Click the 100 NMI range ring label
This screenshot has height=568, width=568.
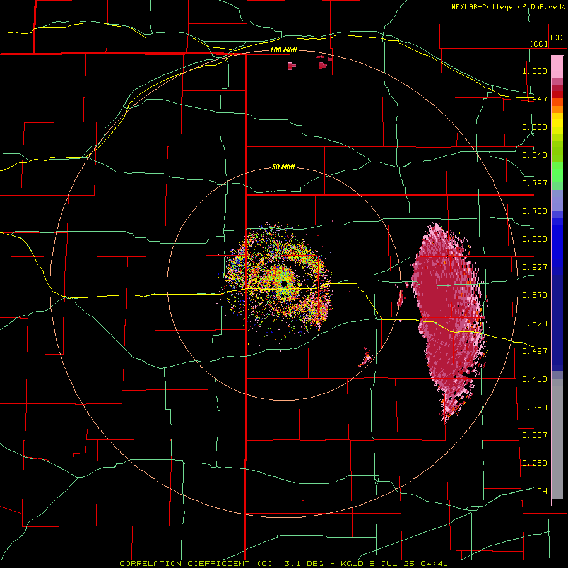pyautogui.click(x=283, y=50)
